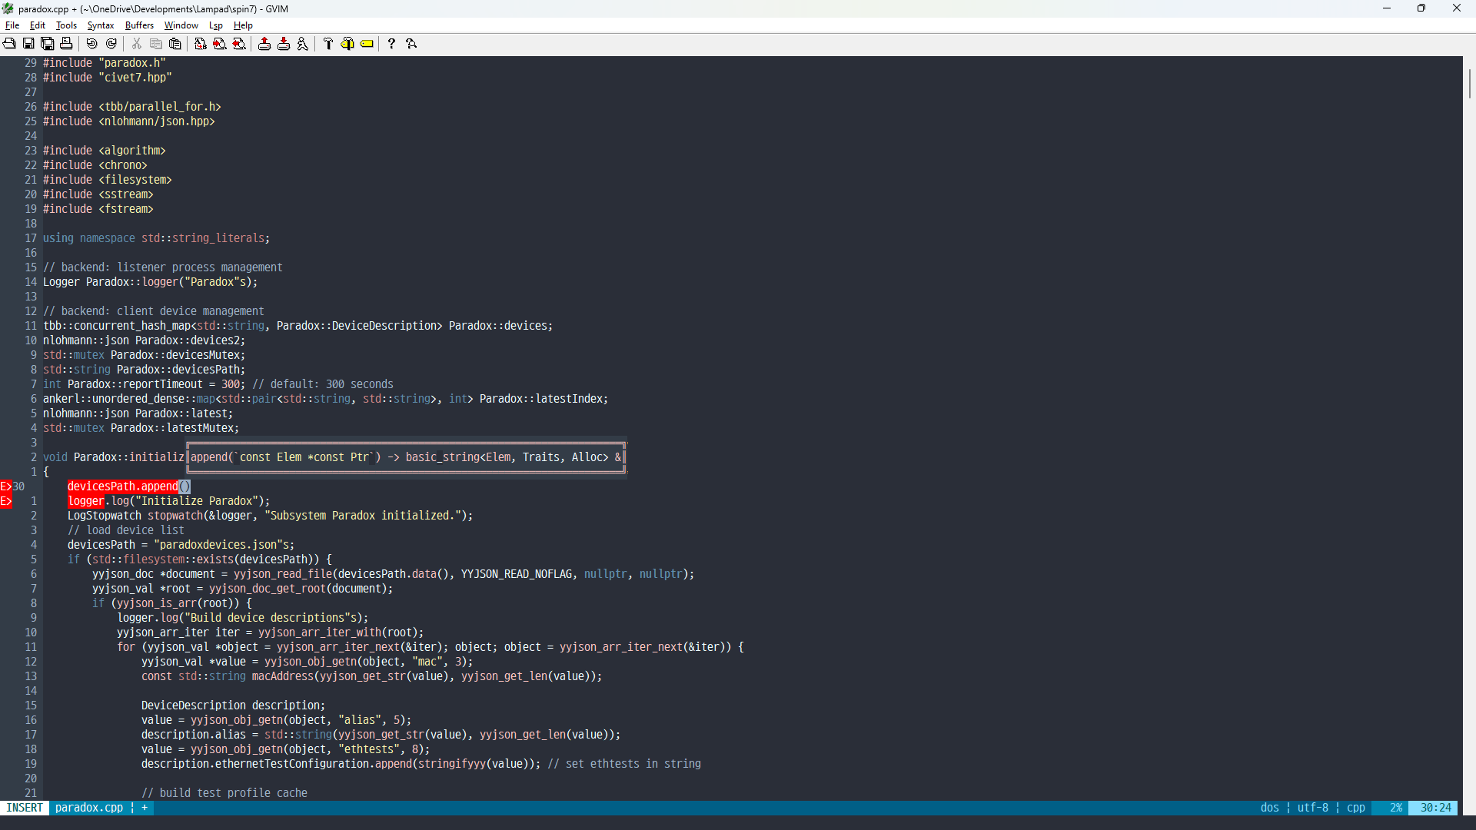Open Help via question mark icon
Screen dimensions: 1476x830
click(391, 44)
